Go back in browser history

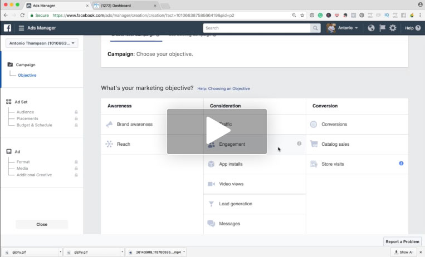6,16
